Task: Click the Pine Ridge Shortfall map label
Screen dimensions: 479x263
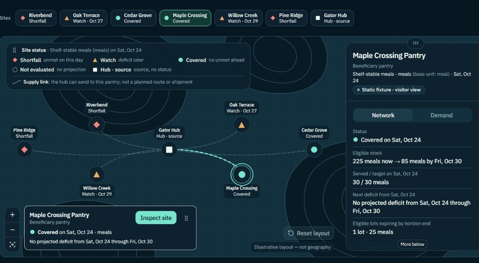Action: 24,133
